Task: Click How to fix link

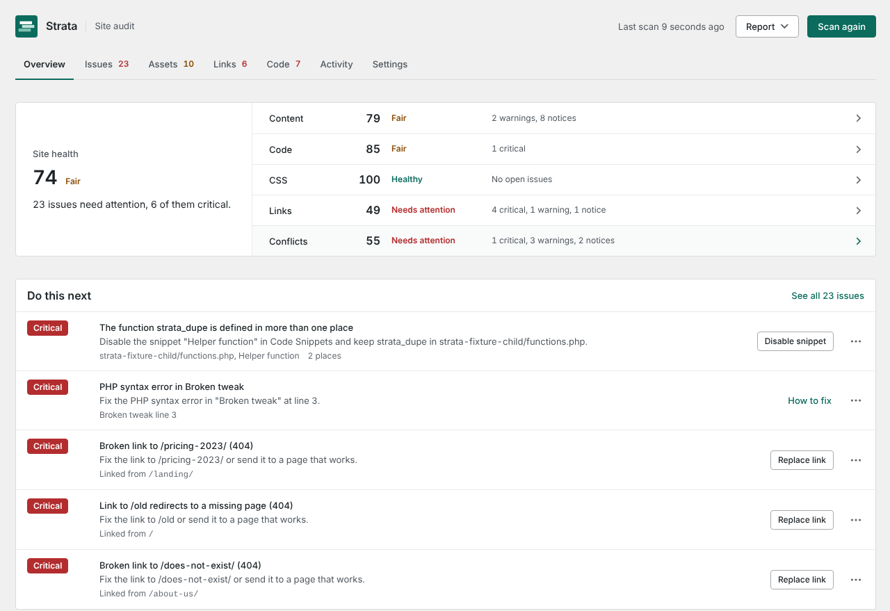Action: (x=809, y=400)
